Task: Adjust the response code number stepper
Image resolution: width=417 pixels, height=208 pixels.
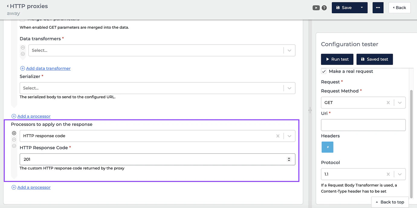Action: (289, 159)
